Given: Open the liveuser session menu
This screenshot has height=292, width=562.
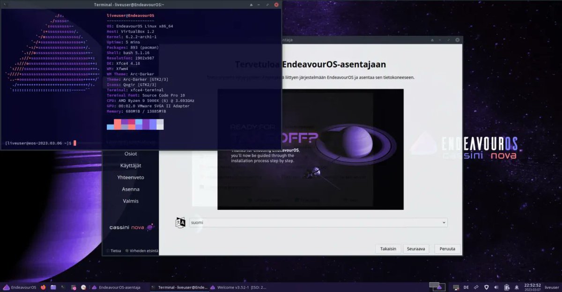Looking at the screenshot, I should 552,287.
